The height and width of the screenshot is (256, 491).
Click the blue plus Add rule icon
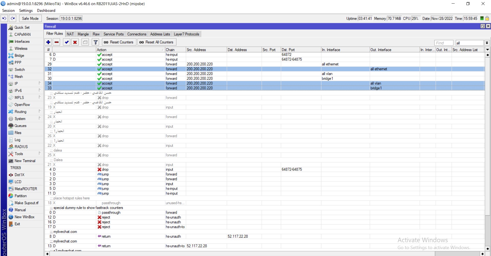pos(48,42)
